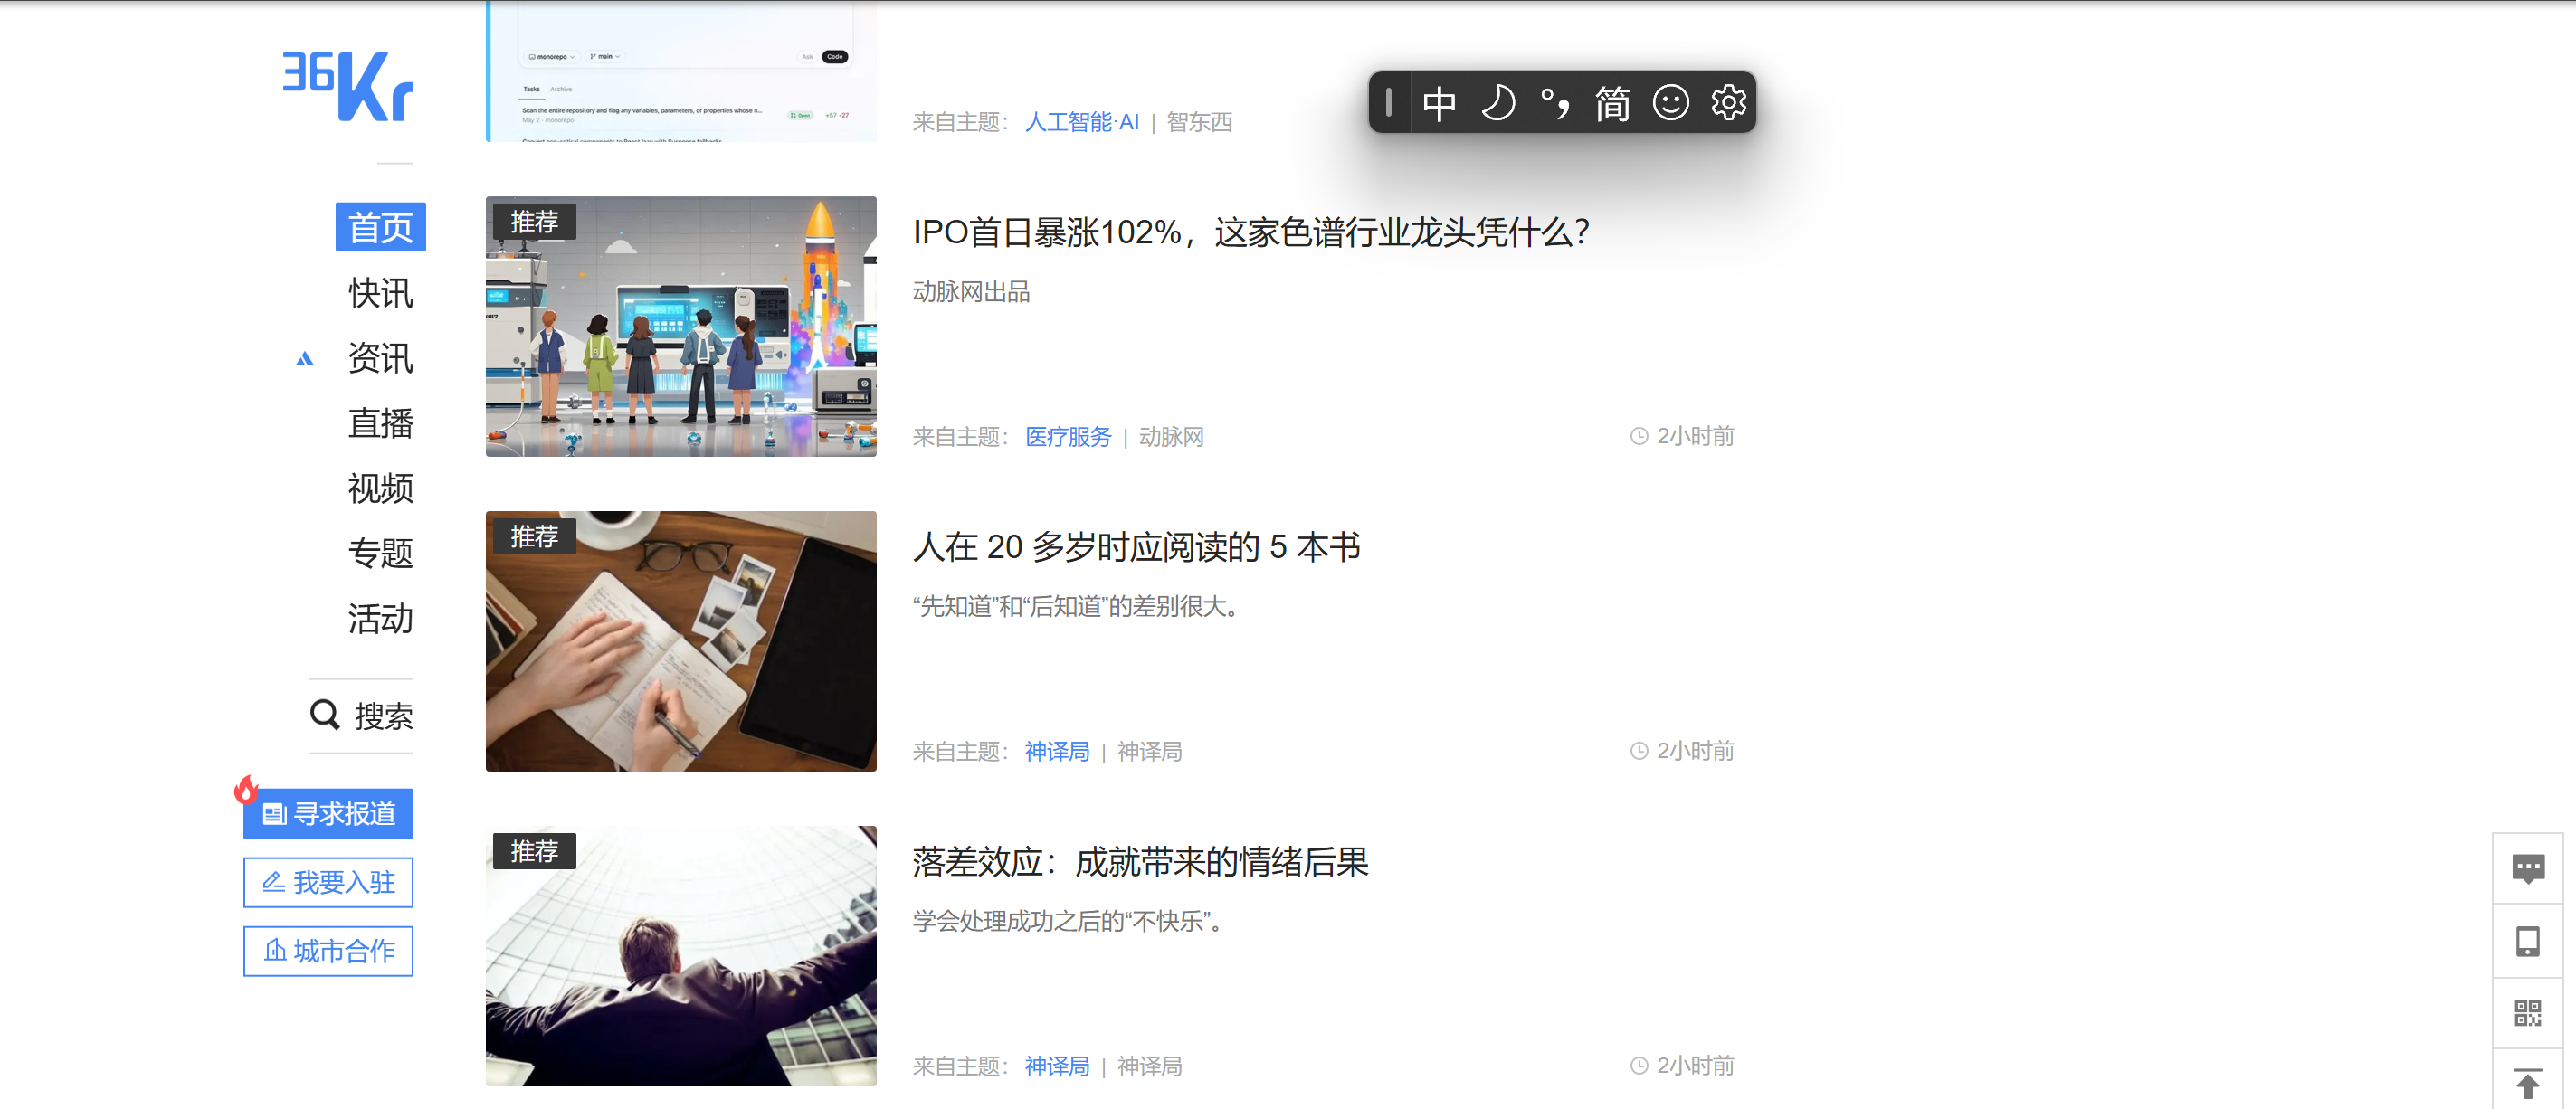This screenshot has height=1109, width=2576.
Task: Show the QR code icon
Action: coord(2527,1013)
